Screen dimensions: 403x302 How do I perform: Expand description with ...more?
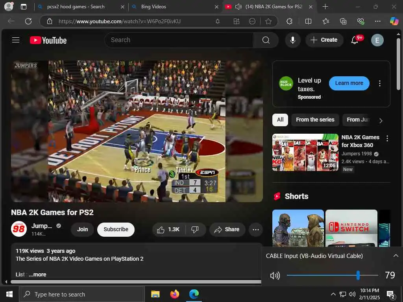point(37,274)
